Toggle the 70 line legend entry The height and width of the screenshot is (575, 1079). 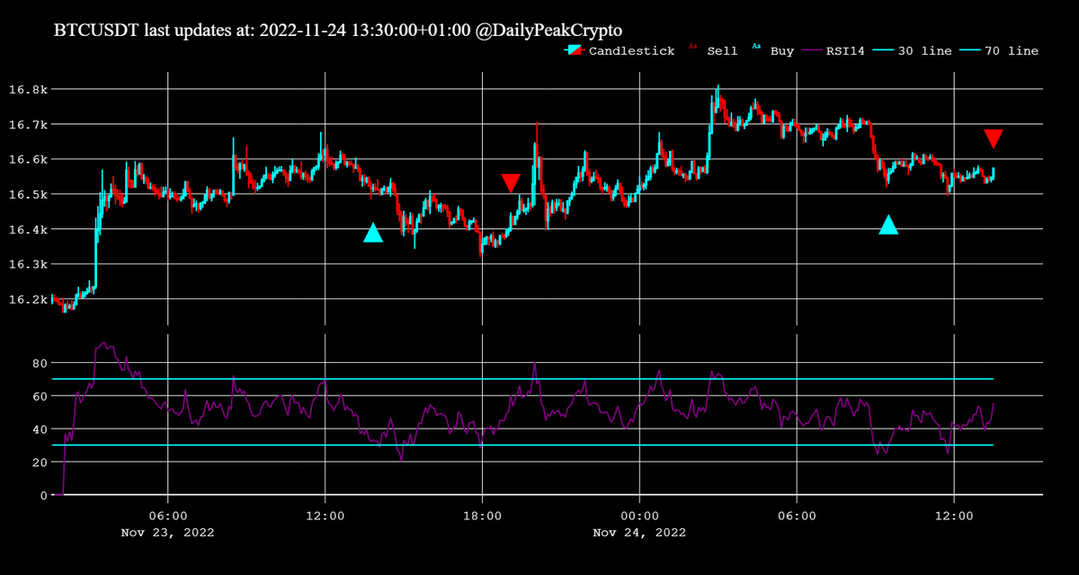coord(999,50)
